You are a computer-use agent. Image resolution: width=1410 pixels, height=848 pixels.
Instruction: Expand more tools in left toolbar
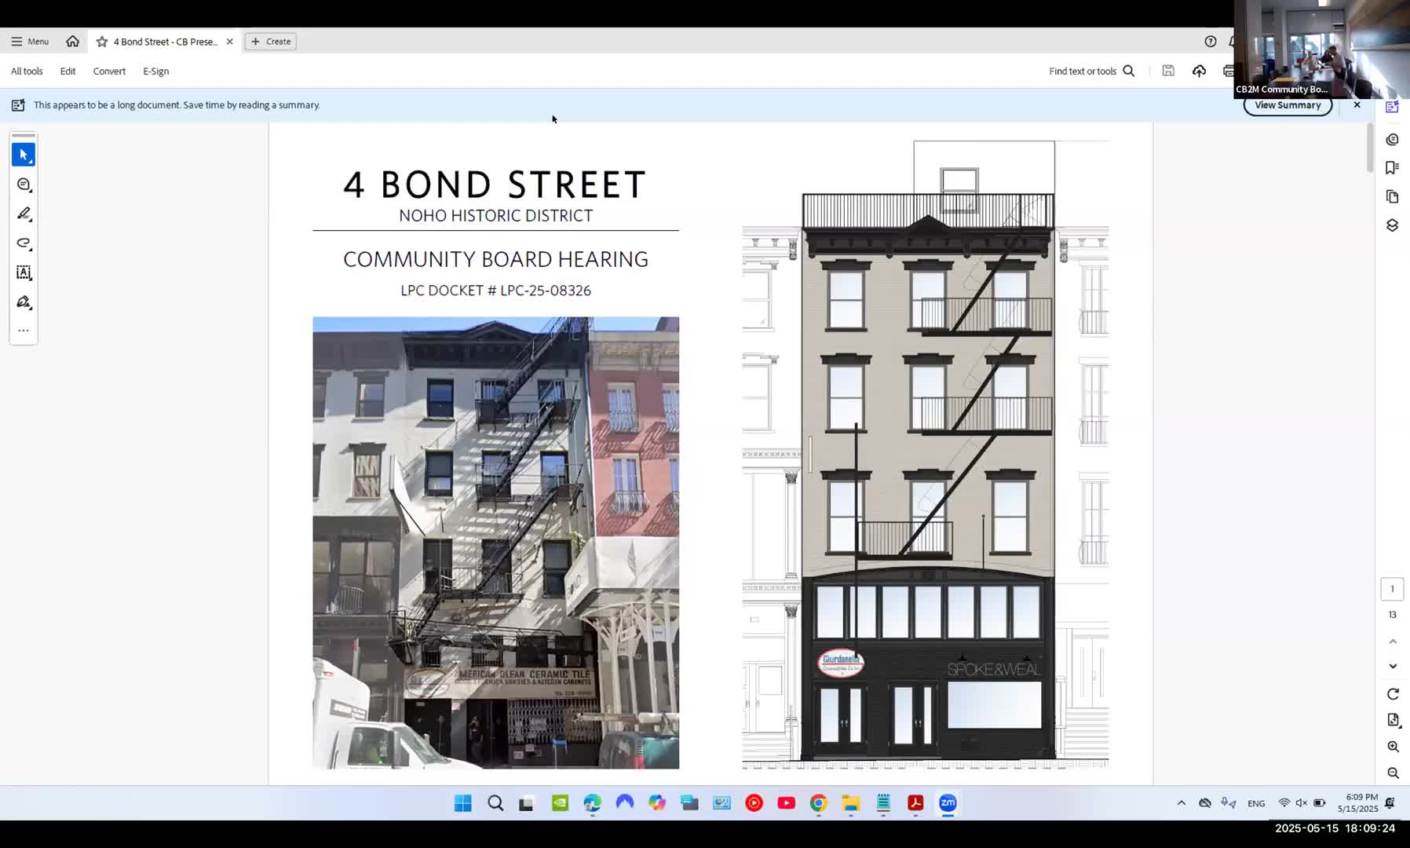pos(24,331)
